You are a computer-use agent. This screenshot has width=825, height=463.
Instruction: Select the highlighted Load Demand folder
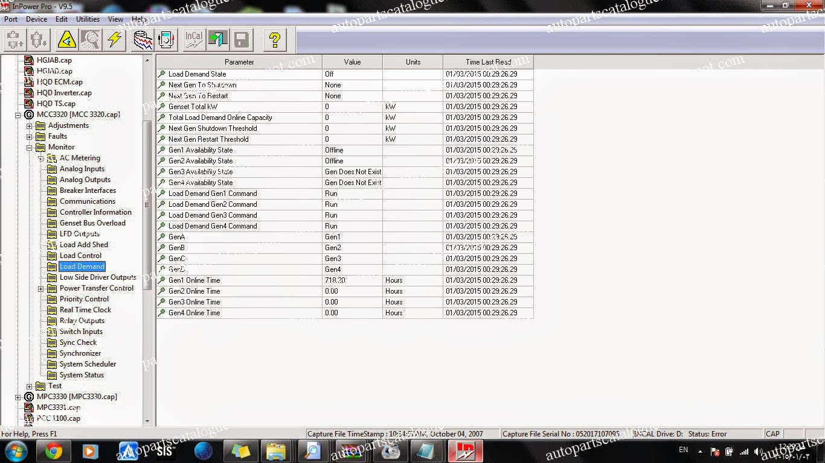82,266
